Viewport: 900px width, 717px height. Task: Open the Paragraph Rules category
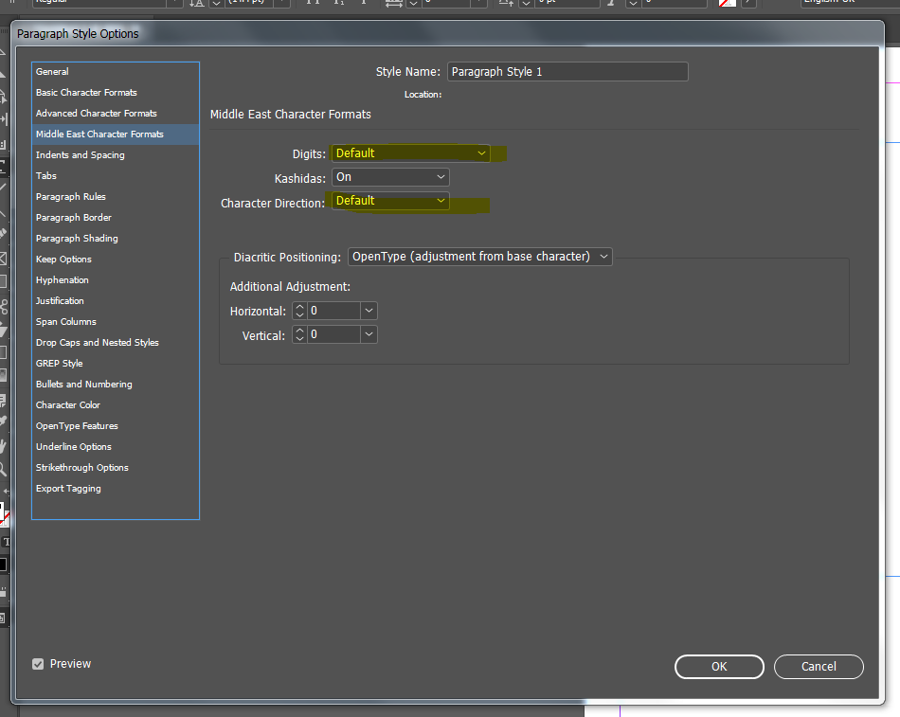116,197
